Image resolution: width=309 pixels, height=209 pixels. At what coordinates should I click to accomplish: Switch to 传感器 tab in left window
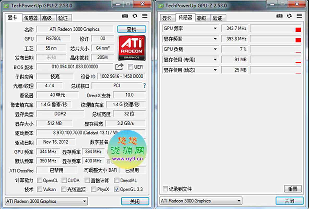point(31,18)
